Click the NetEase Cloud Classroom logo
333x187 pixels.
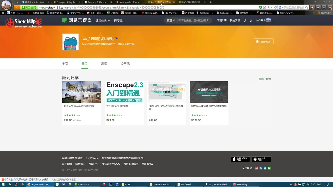point(77,20)
